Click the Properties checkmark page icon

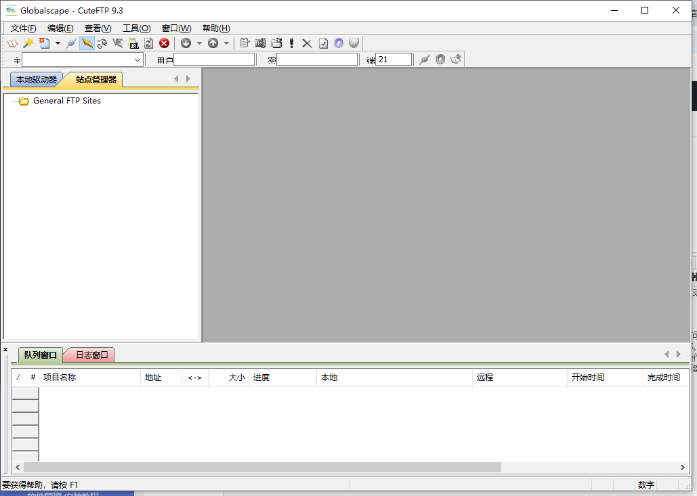[323, 43]
